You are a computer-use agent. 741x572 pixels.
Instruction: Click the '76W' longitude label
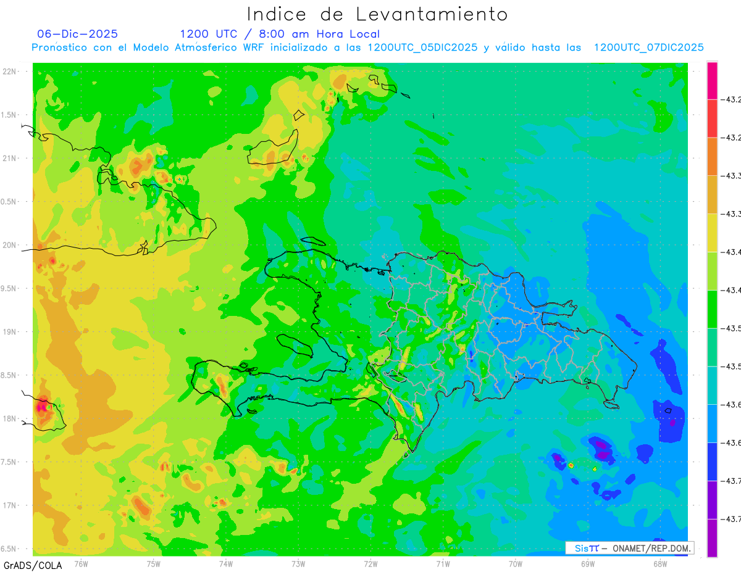[x=81, y=563]
